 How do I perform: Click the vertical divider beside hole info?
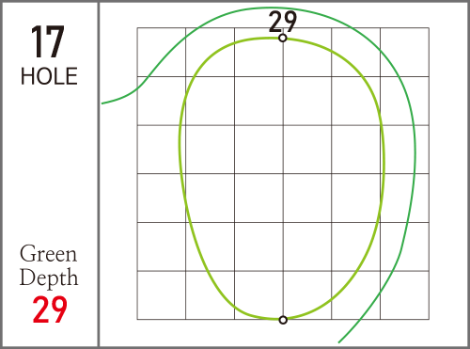point(99,174)
